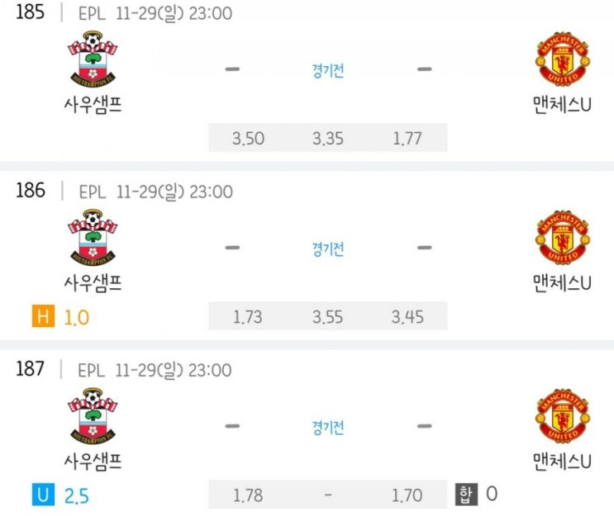Click Manchester United crest in match 187
Image resolution: width=614 pixels, height=516 pixels.
563,418
